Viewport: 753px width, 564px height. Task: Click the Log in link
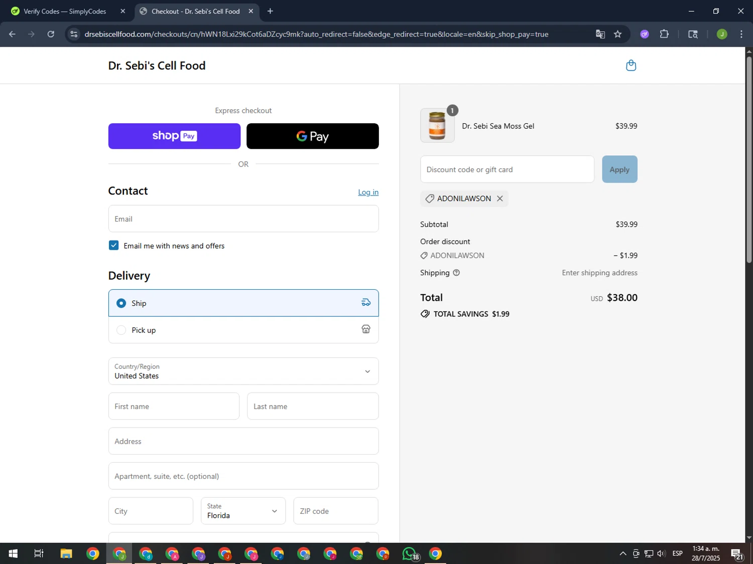point(368,192)
